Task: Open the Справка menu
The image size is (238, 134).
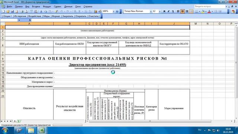Action: [88, 7]
